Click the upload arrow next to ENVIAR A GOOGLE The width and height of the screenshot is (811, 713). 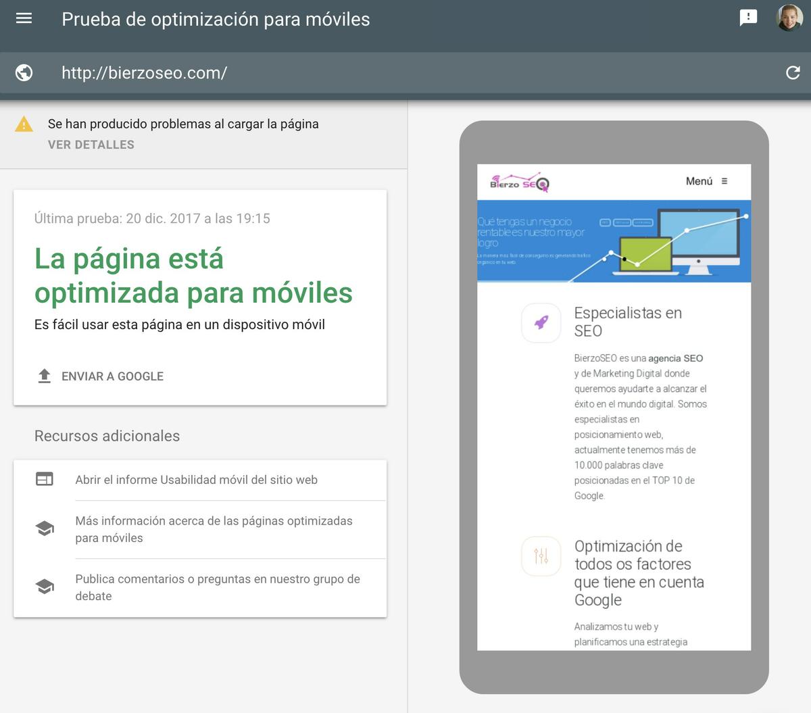pos(45,376)
